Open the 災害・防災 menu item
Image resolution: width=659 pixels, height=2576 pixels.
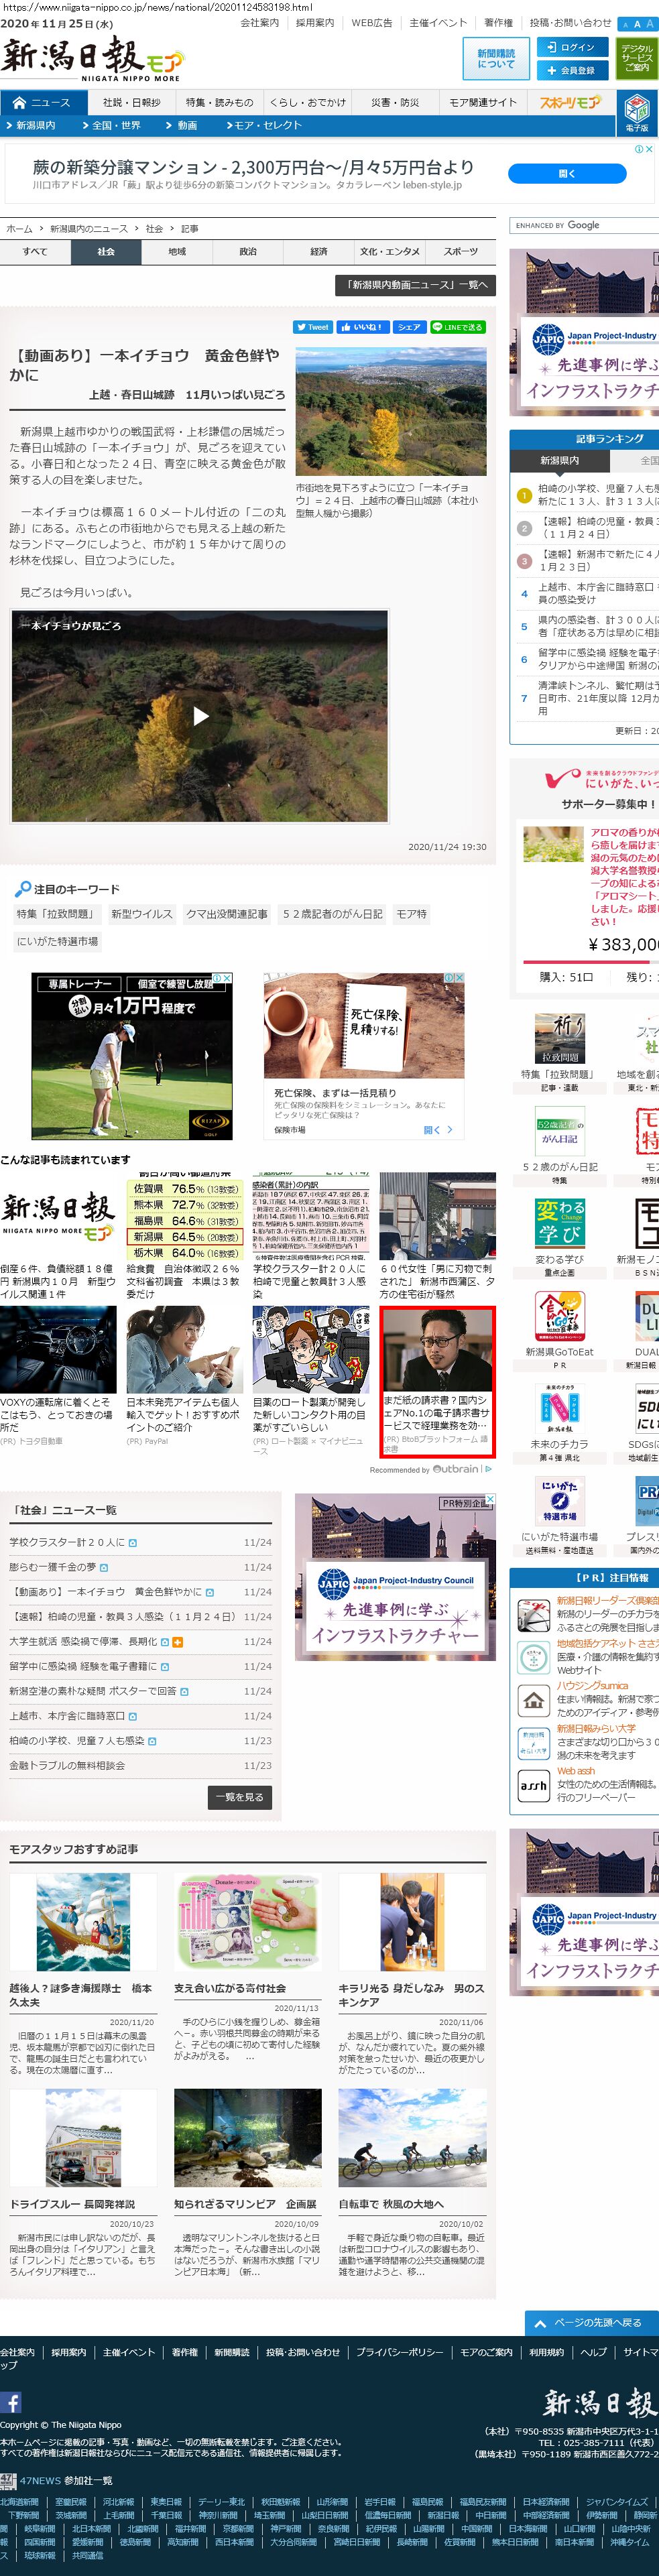[x=395, y=103]
